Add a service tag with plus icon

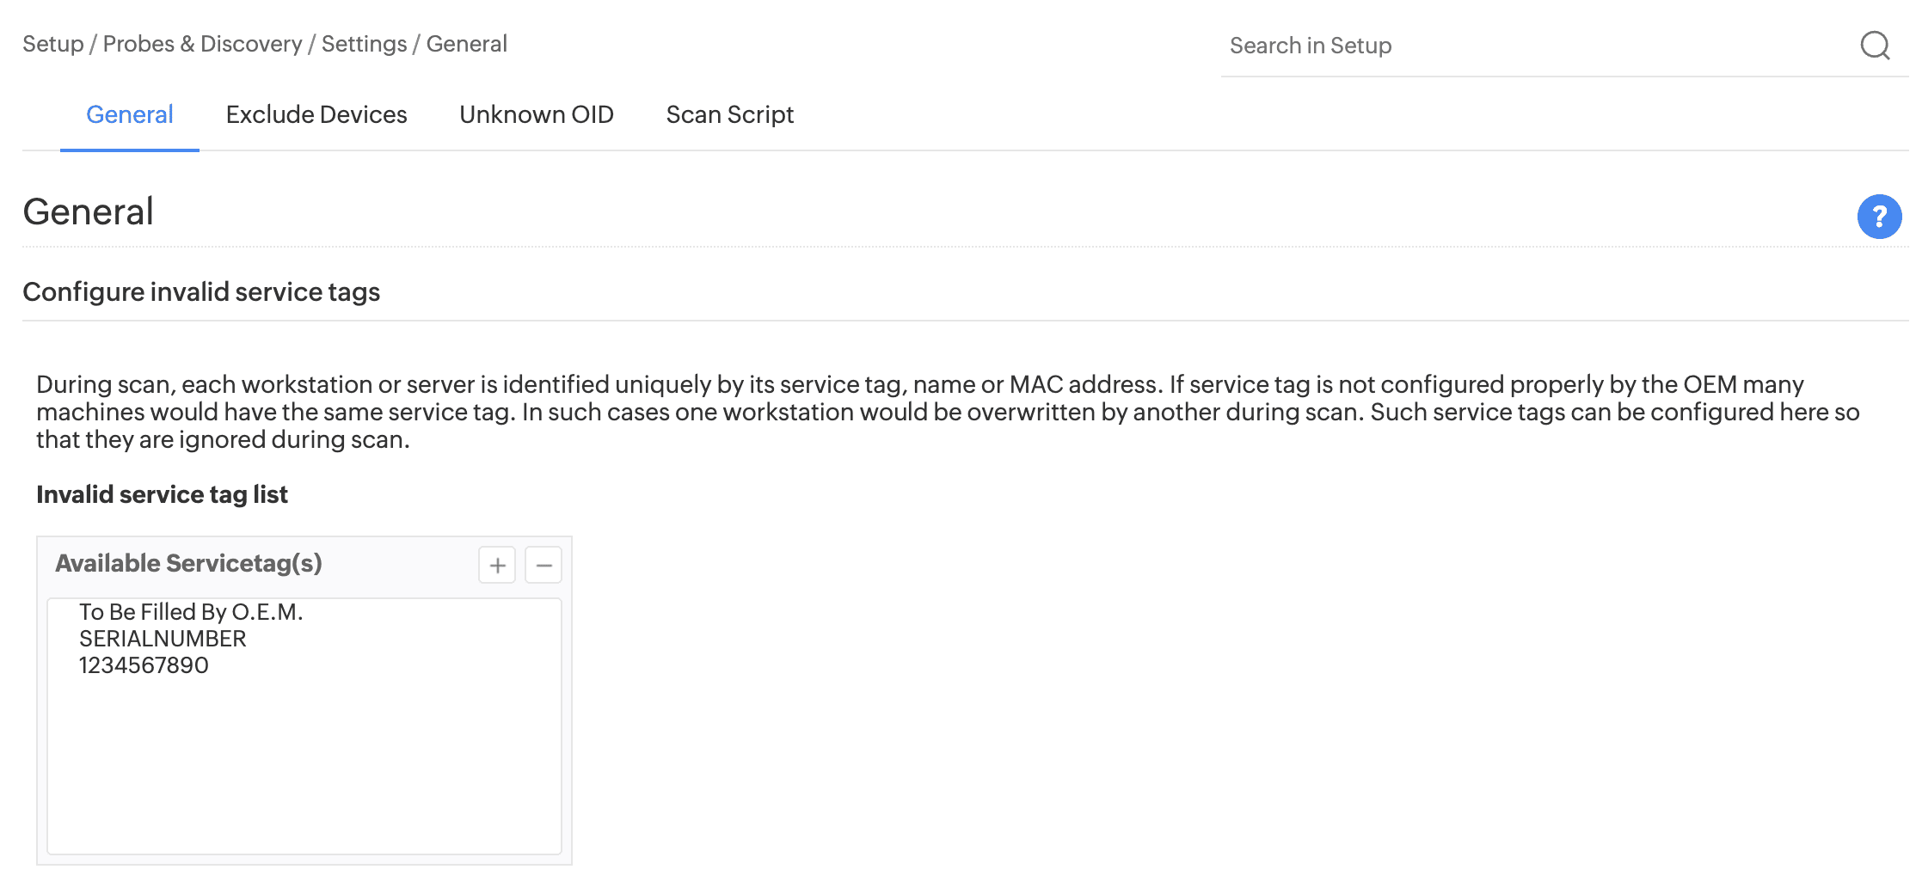pos(497,566)
